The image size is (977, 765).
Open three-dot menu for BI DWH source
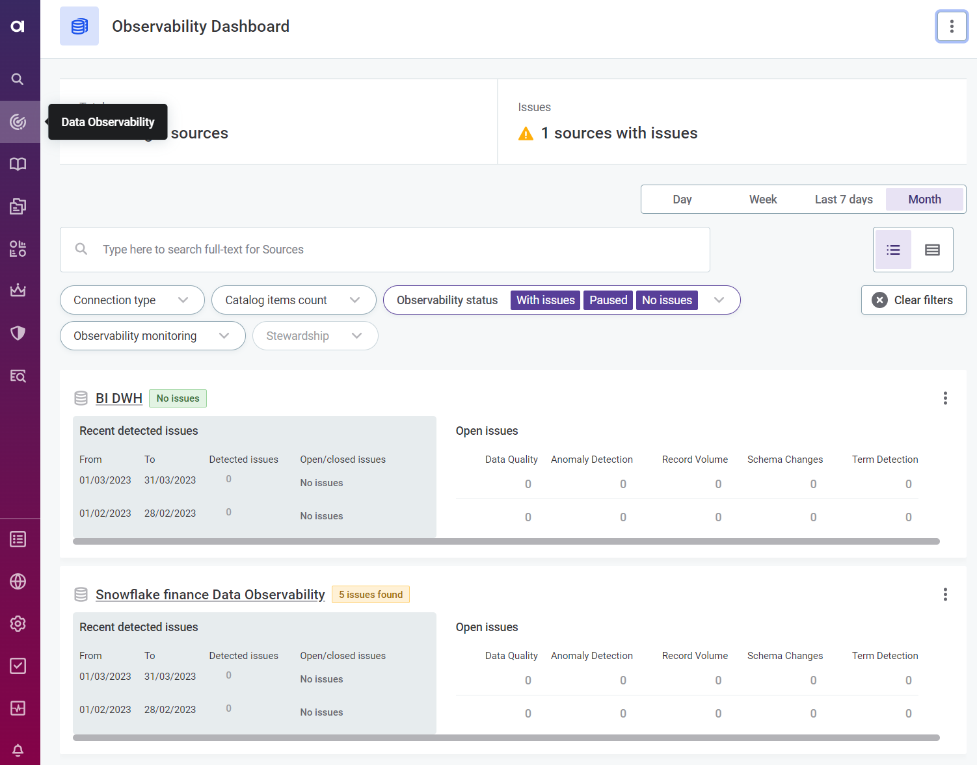click(x=944, y=398)
